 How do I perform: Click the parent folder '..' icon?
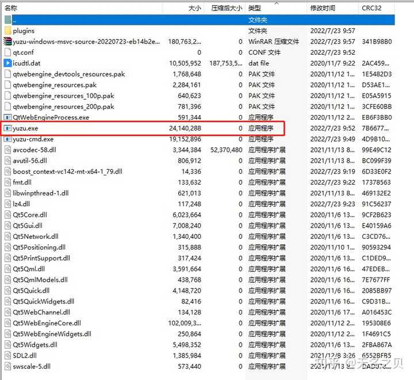coord(8,20)
